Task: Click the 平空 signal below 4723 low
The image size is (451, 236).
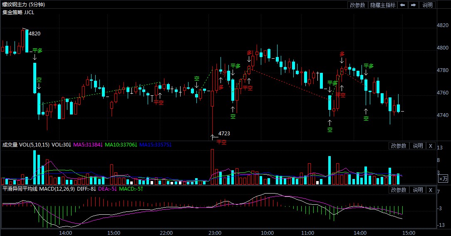Action: pos(221,142)
